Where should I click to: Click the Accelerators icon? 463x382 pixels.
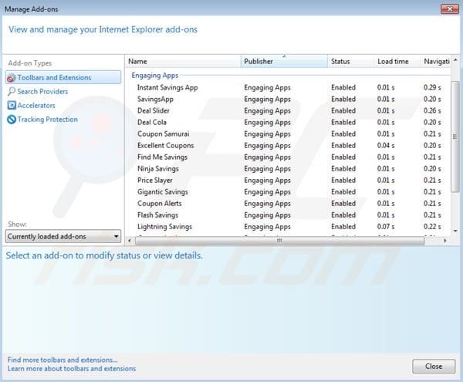click(12, 106)
